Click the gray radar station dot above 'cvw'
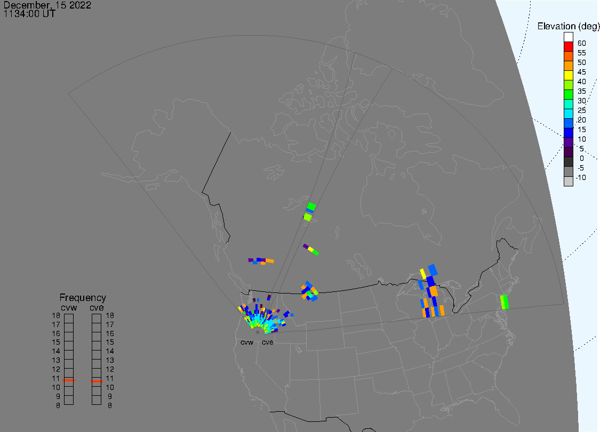 (258, 332)
